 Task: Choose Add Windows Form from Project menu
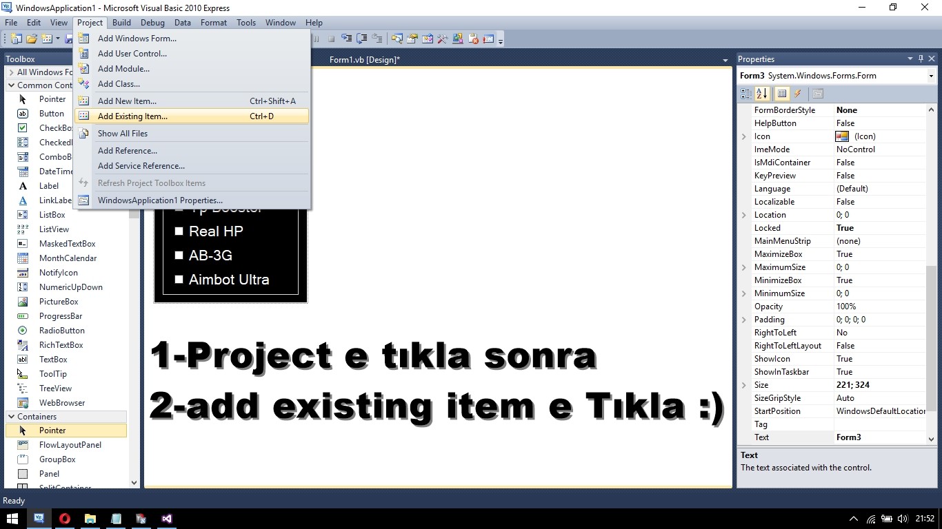pos(192,39)
